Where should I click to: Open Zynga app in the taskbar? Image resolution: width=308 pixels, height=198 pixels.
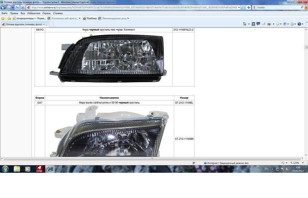point(39,169)
